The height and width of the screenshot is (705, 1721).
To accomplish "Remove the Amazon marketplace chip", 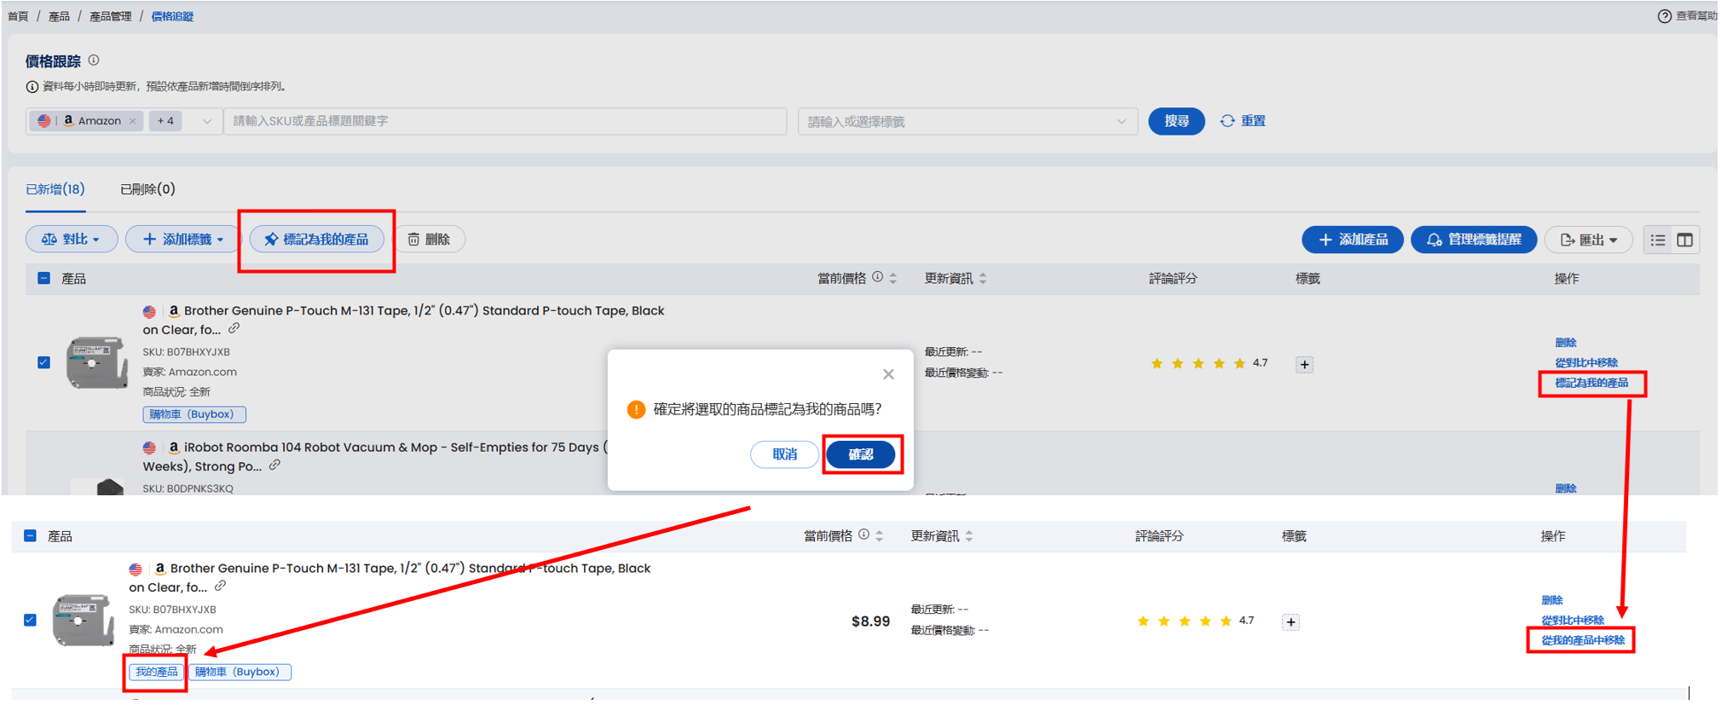I will pos(132,121).
